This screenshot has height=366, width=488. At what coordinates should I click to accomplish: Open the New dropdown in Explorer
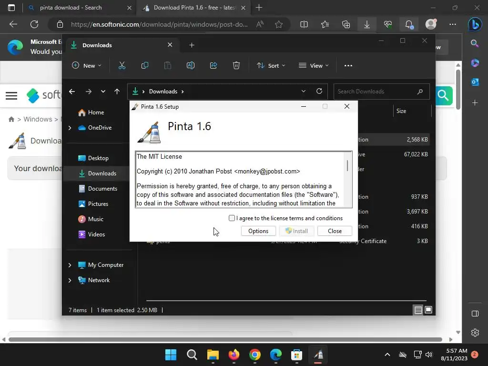coord(87,66)
